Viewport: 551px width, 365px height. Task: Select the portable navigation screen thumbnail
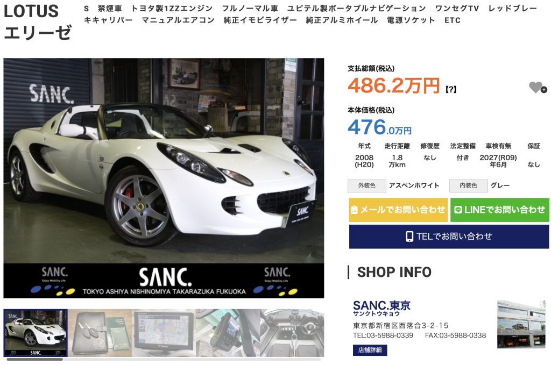[x=164, y=333]
